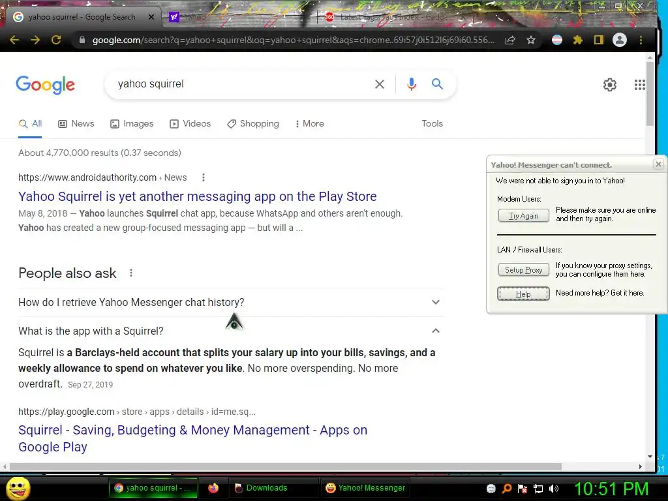Open Yahoo! Messenger taskbar button
The image size is (668, 501).
pyautogui.click(x=365, y=488)
